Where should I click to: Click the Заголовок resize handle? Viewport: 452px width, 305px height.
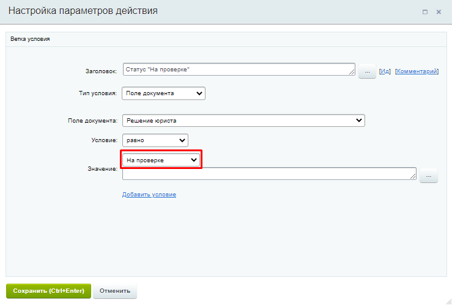(352, 72)
